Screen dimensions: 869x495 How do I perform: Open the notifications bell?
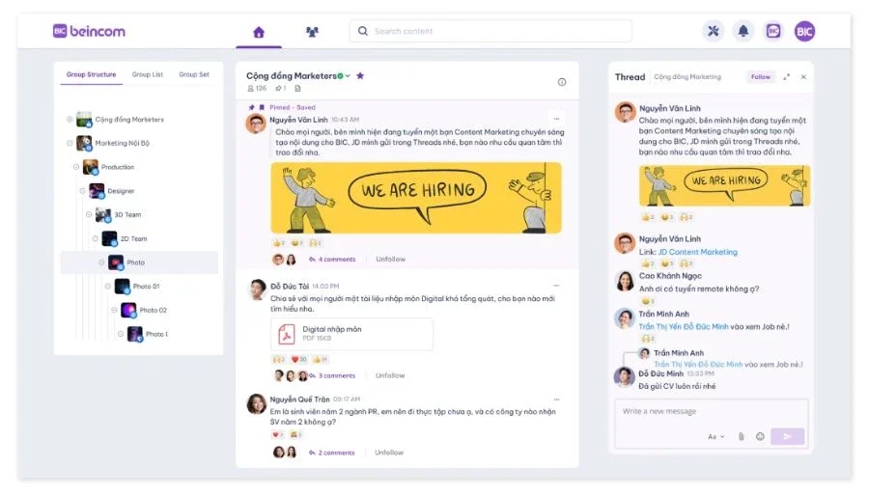coord(743,31)
